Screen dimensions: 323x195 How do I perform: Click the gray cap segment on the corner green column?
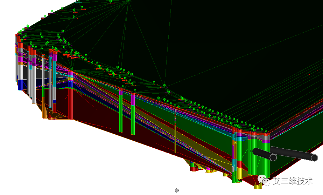[266, 137]
